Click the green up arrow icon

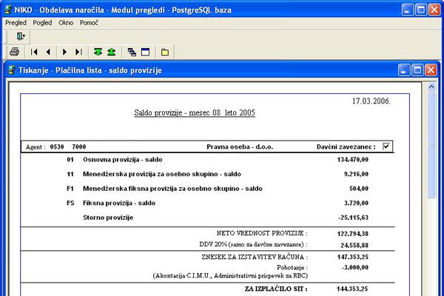[x=111, y=53]
